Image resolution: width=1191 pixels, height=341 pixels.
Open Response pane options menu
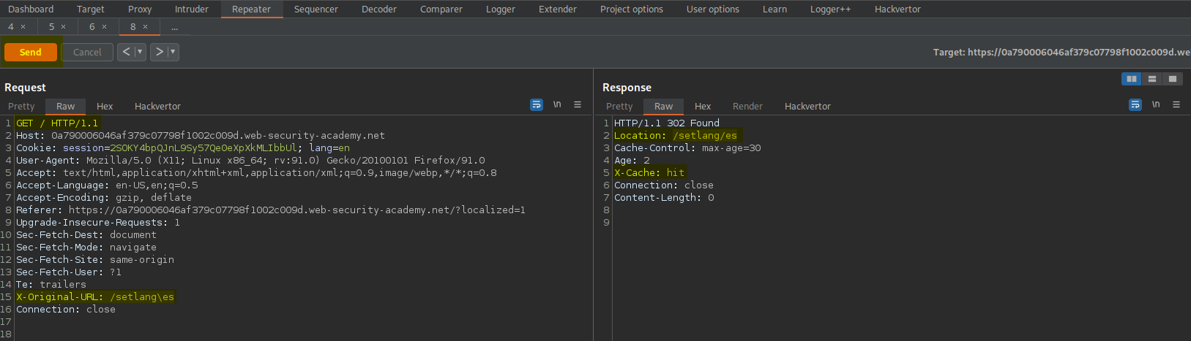1176,104
